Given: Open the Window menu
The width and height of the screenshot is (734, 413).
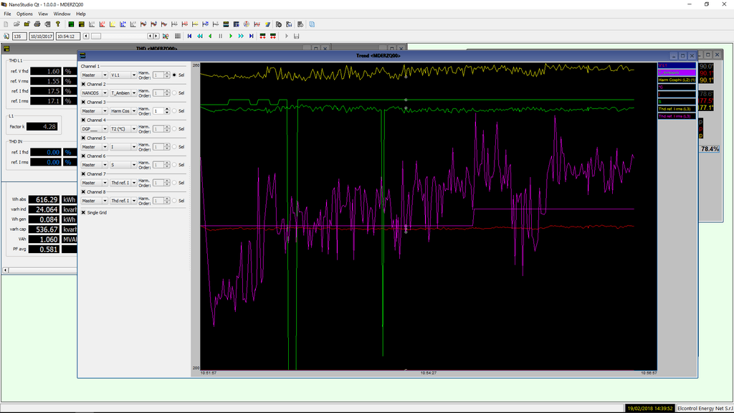Looking at the screenshot, I should tap(62, 14).
